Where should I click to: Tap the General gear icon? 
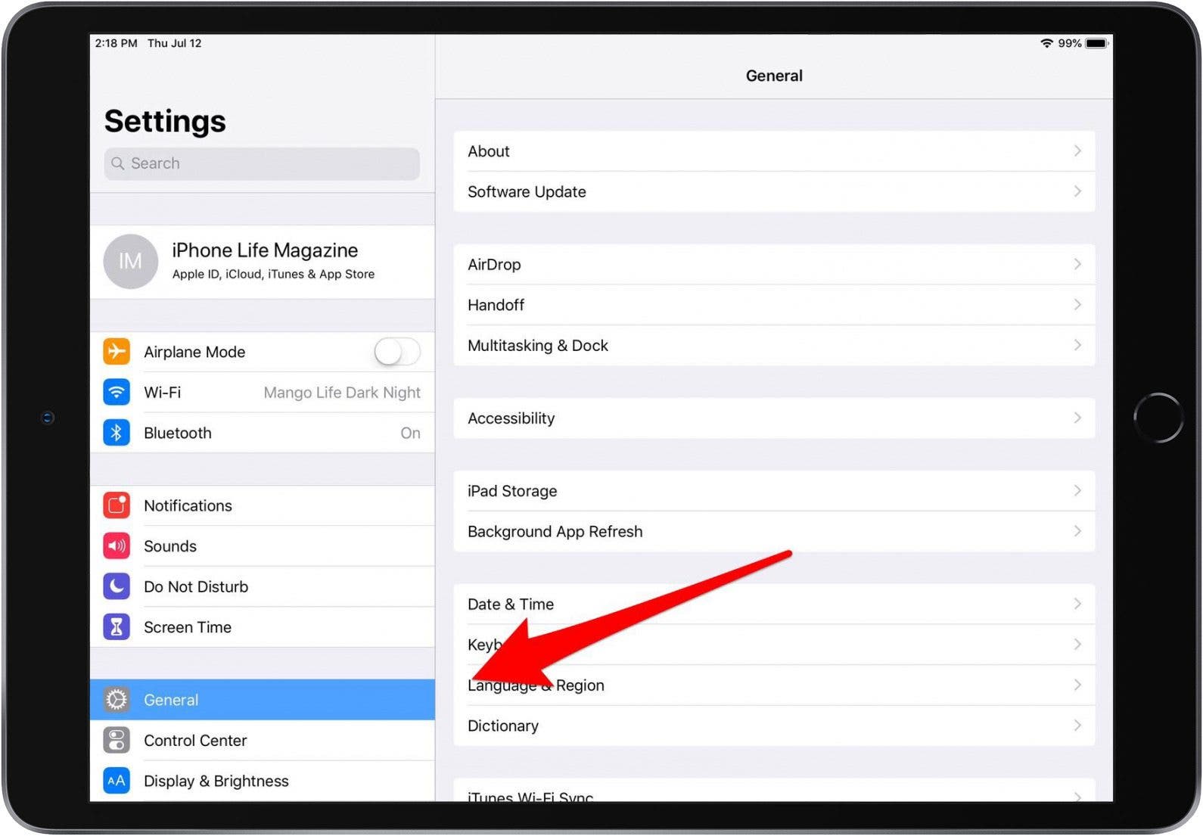click(117, 700)
